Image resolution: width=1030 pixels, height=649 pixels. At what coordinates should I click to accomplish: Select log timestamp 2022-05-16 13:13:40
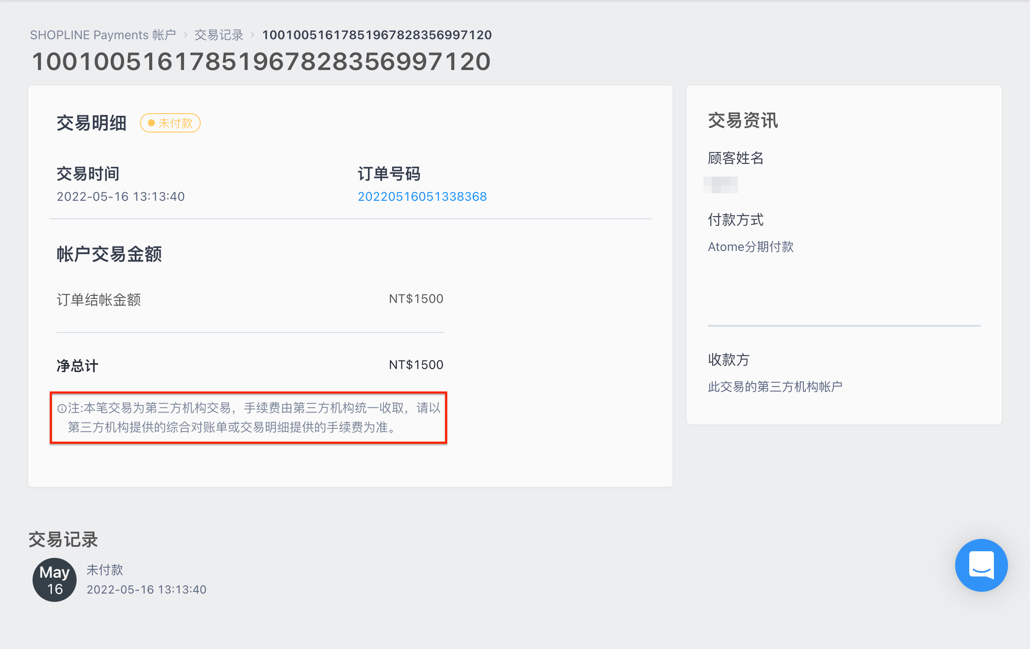pyautogui.click(x=147, y=590)
